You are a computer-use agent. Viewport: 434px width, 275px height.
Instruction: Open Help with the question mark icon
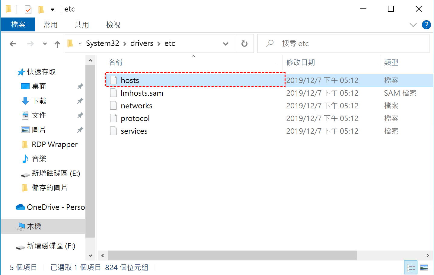coord(426,25)
